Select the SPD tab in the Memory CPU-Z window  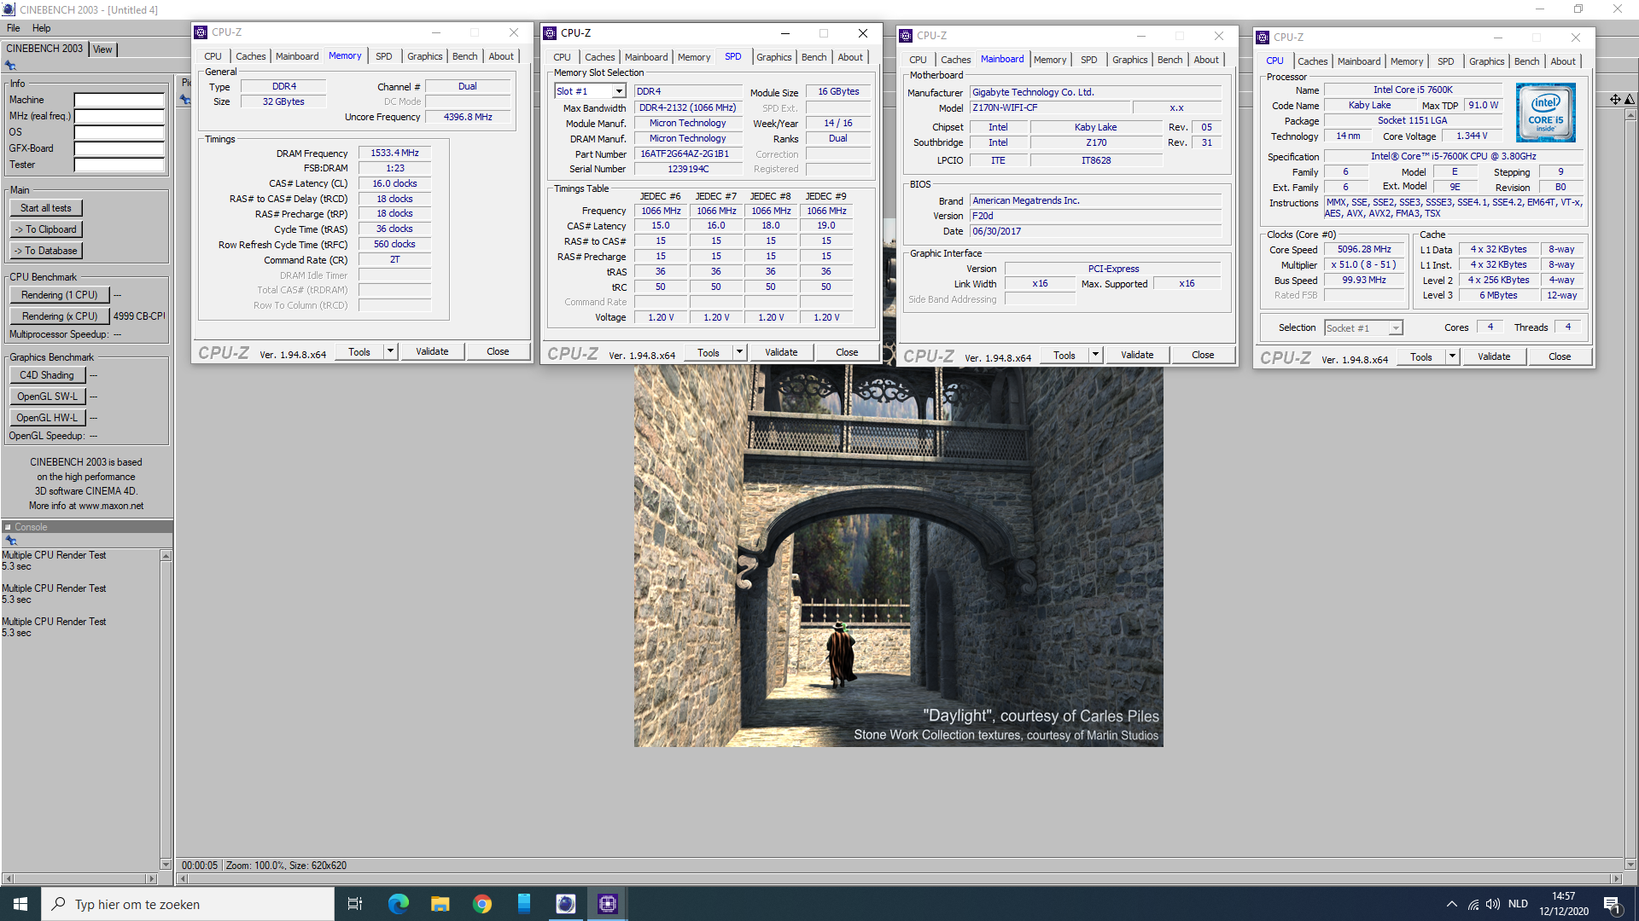pos(384,56)
